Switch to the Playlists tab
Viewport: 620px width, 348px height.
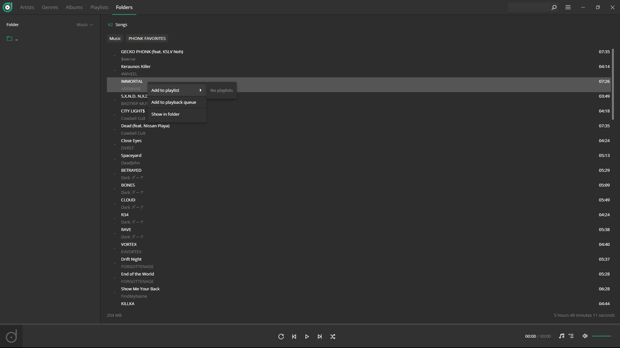coord(99,7)
